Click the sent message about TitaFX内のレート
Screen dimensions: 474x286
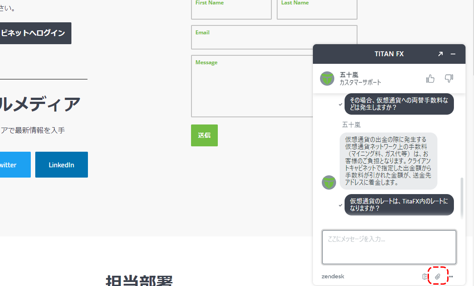point(399,205)
